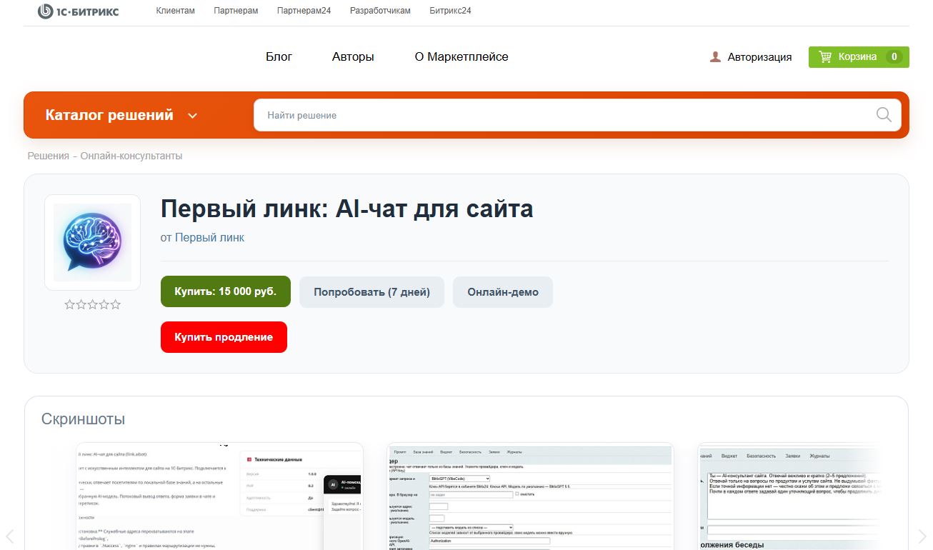933x550 pixels.
Task: Open О Маркетплейсе page
Action: click(x=461, y=56)
